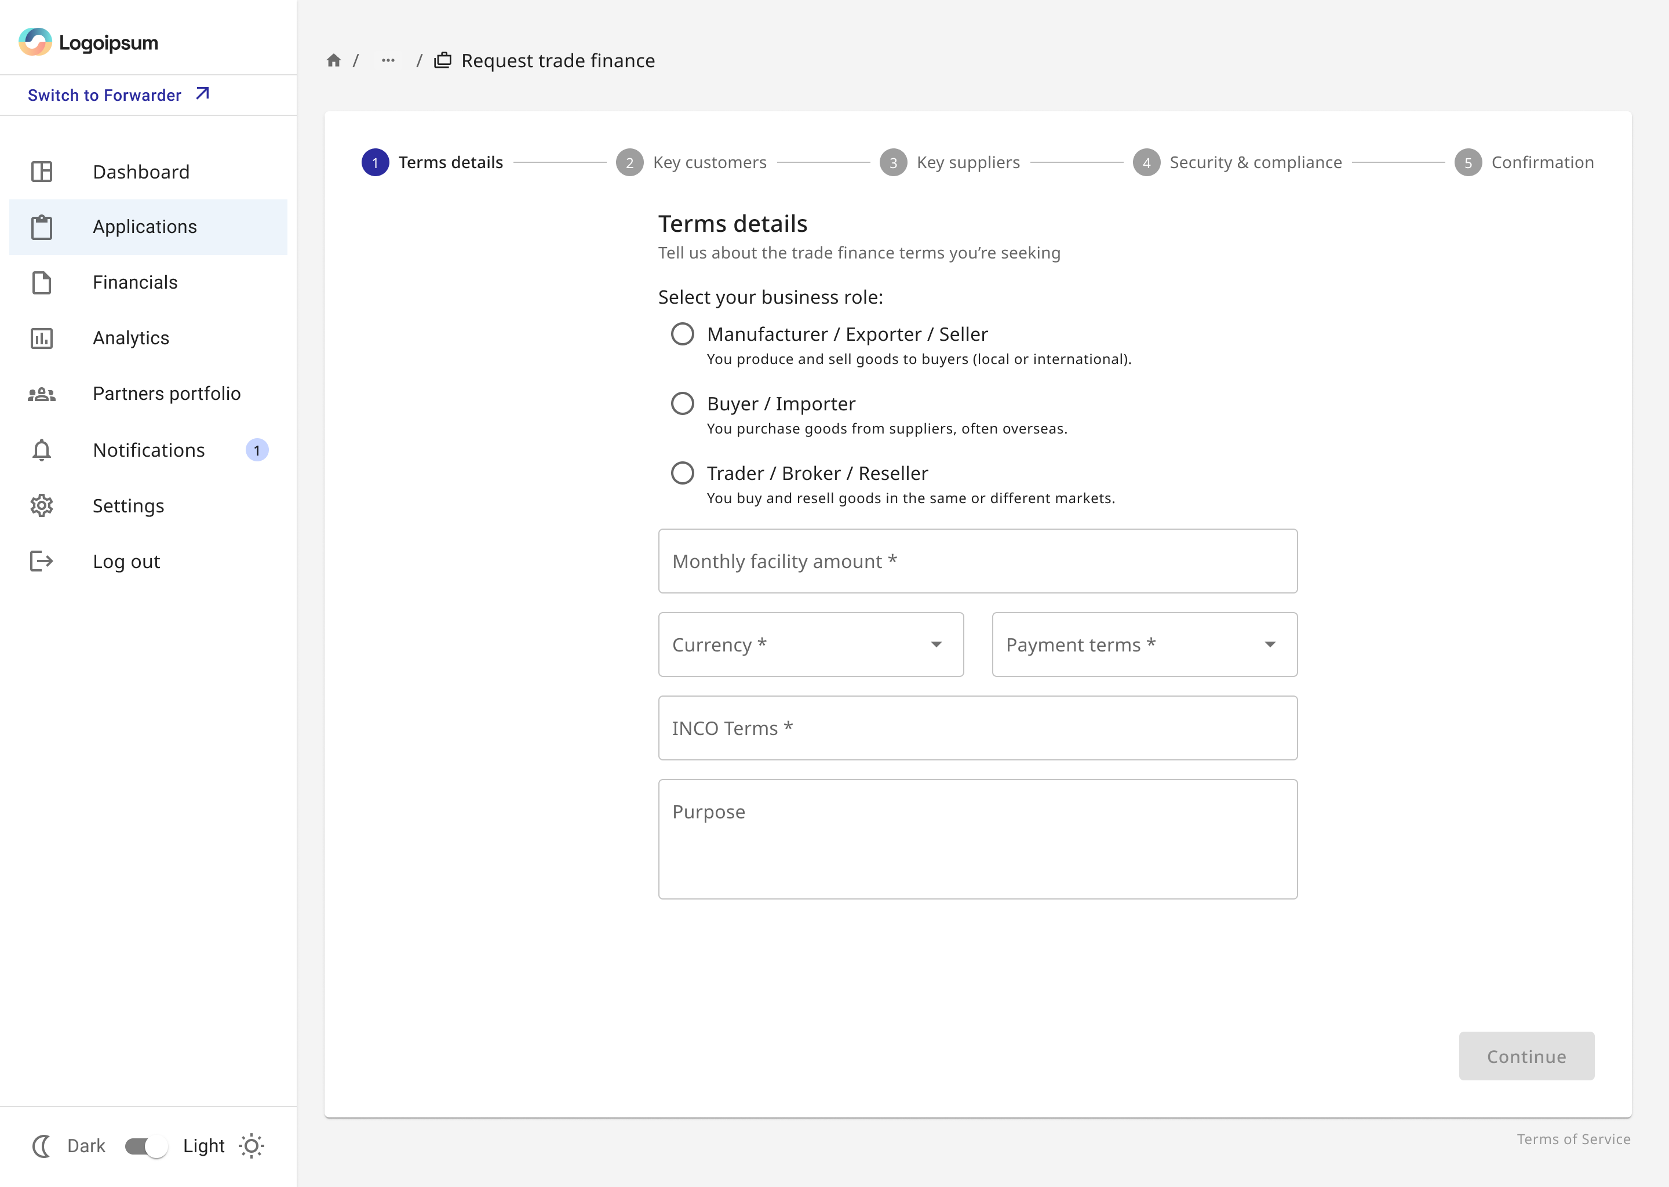This screenshot has height=1187, width=1669.
Task: Open Financials in the sidebar
Action: (x=148, y=283)
